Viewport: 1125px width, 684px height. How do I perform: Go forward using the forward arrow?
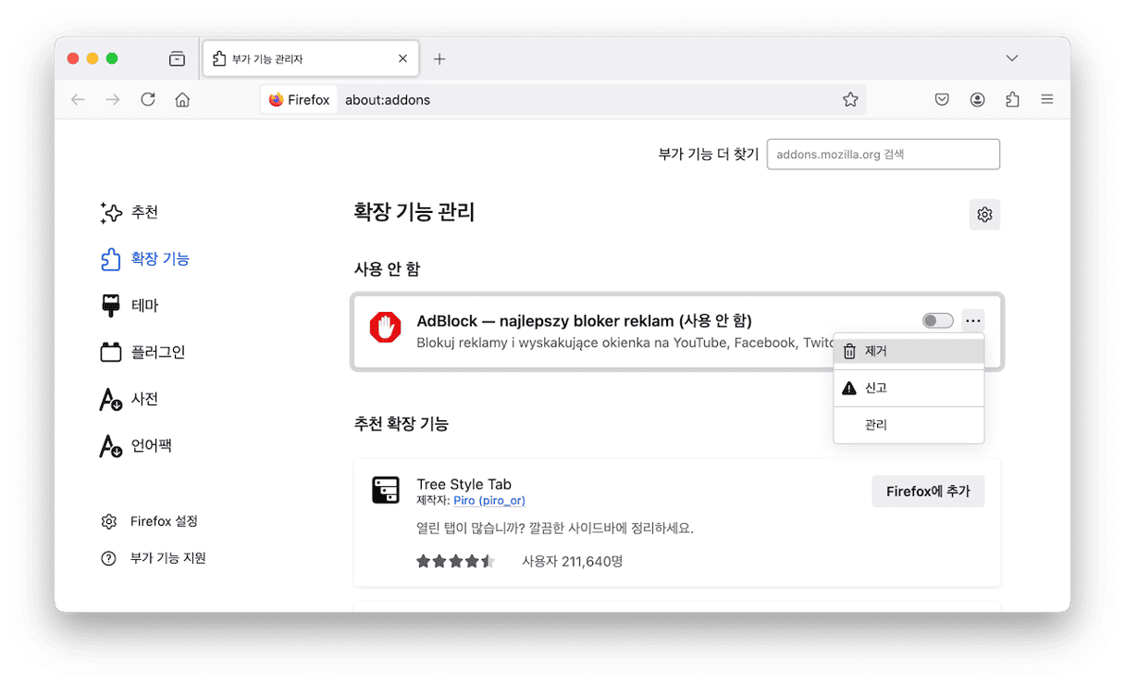(113, 100)
